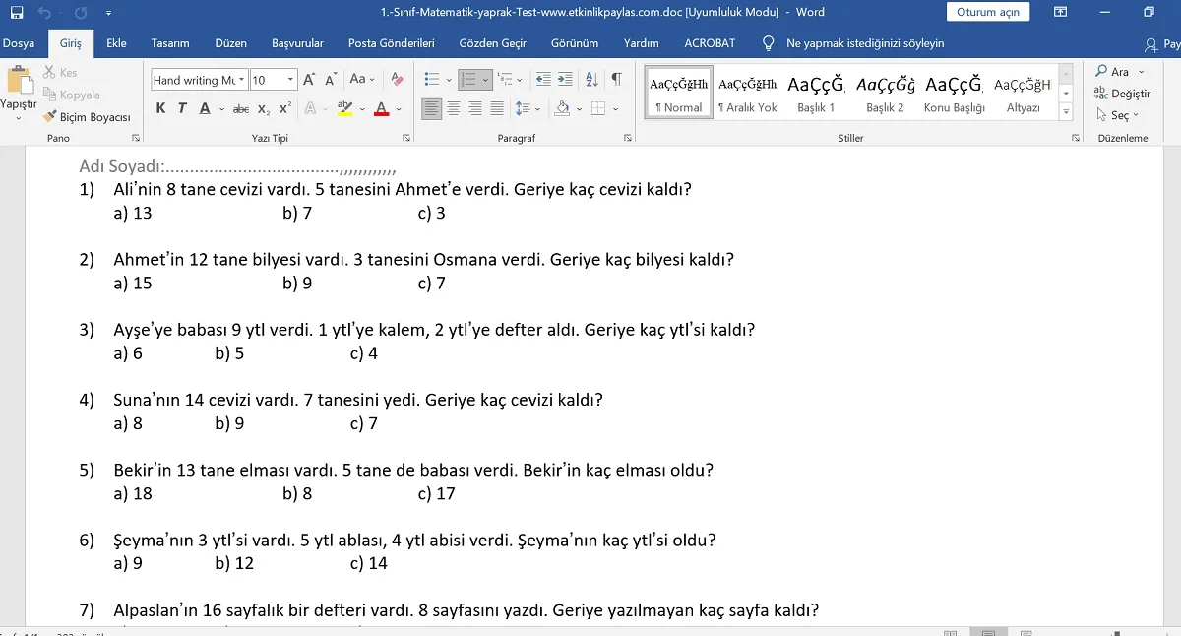The height and width of the screenshot is (636, 1181).
Task: Clear all formatting with the eraser icon
Action: (x=397, y=80)
